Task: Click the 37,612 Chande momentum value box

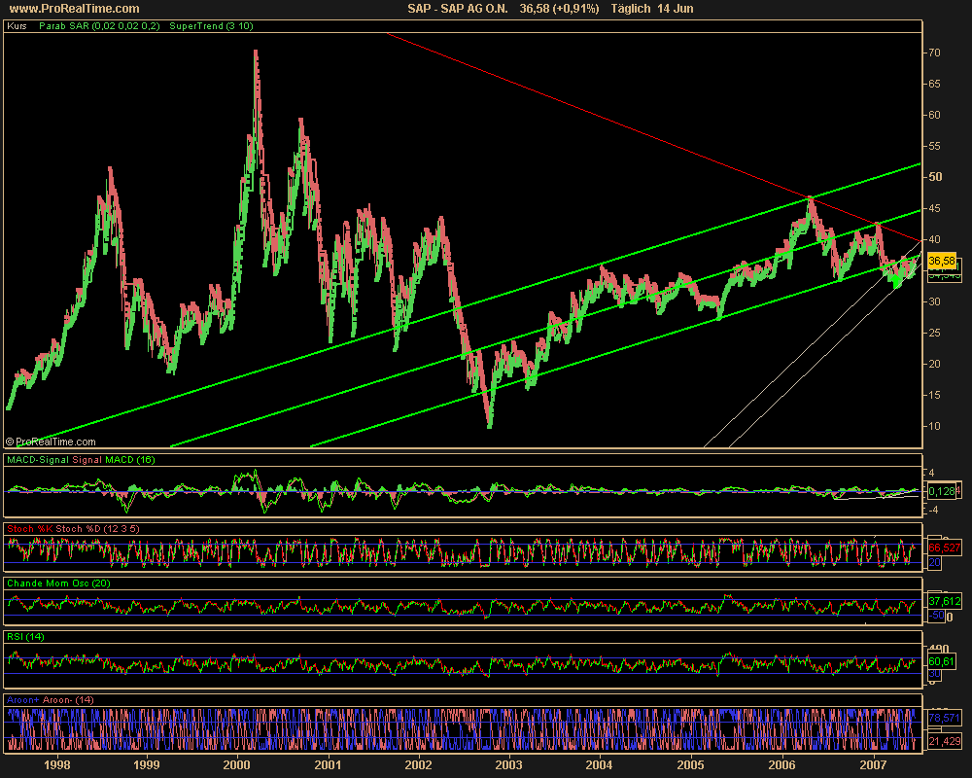Action: pos(945,599)
